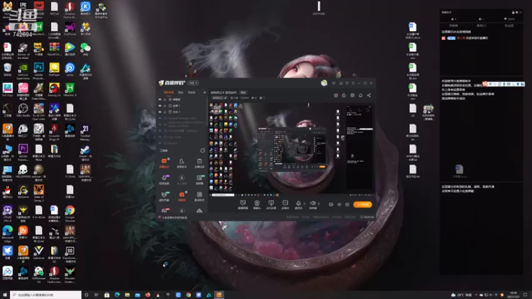Open the Steam desktop shortcut

(86, 153)
